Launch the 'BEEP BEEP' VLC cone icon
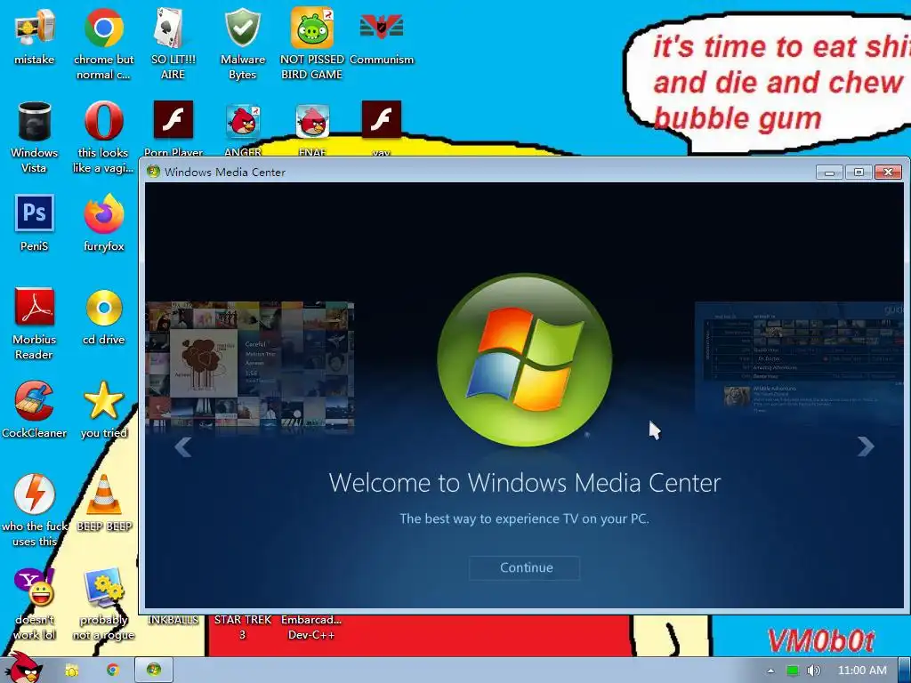911x683 pixels. (x=103, y=494)
